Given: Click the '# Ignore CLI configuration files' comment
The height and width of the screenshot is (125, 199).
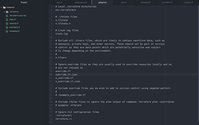Looking at the screenshot, I should point(77,112).
